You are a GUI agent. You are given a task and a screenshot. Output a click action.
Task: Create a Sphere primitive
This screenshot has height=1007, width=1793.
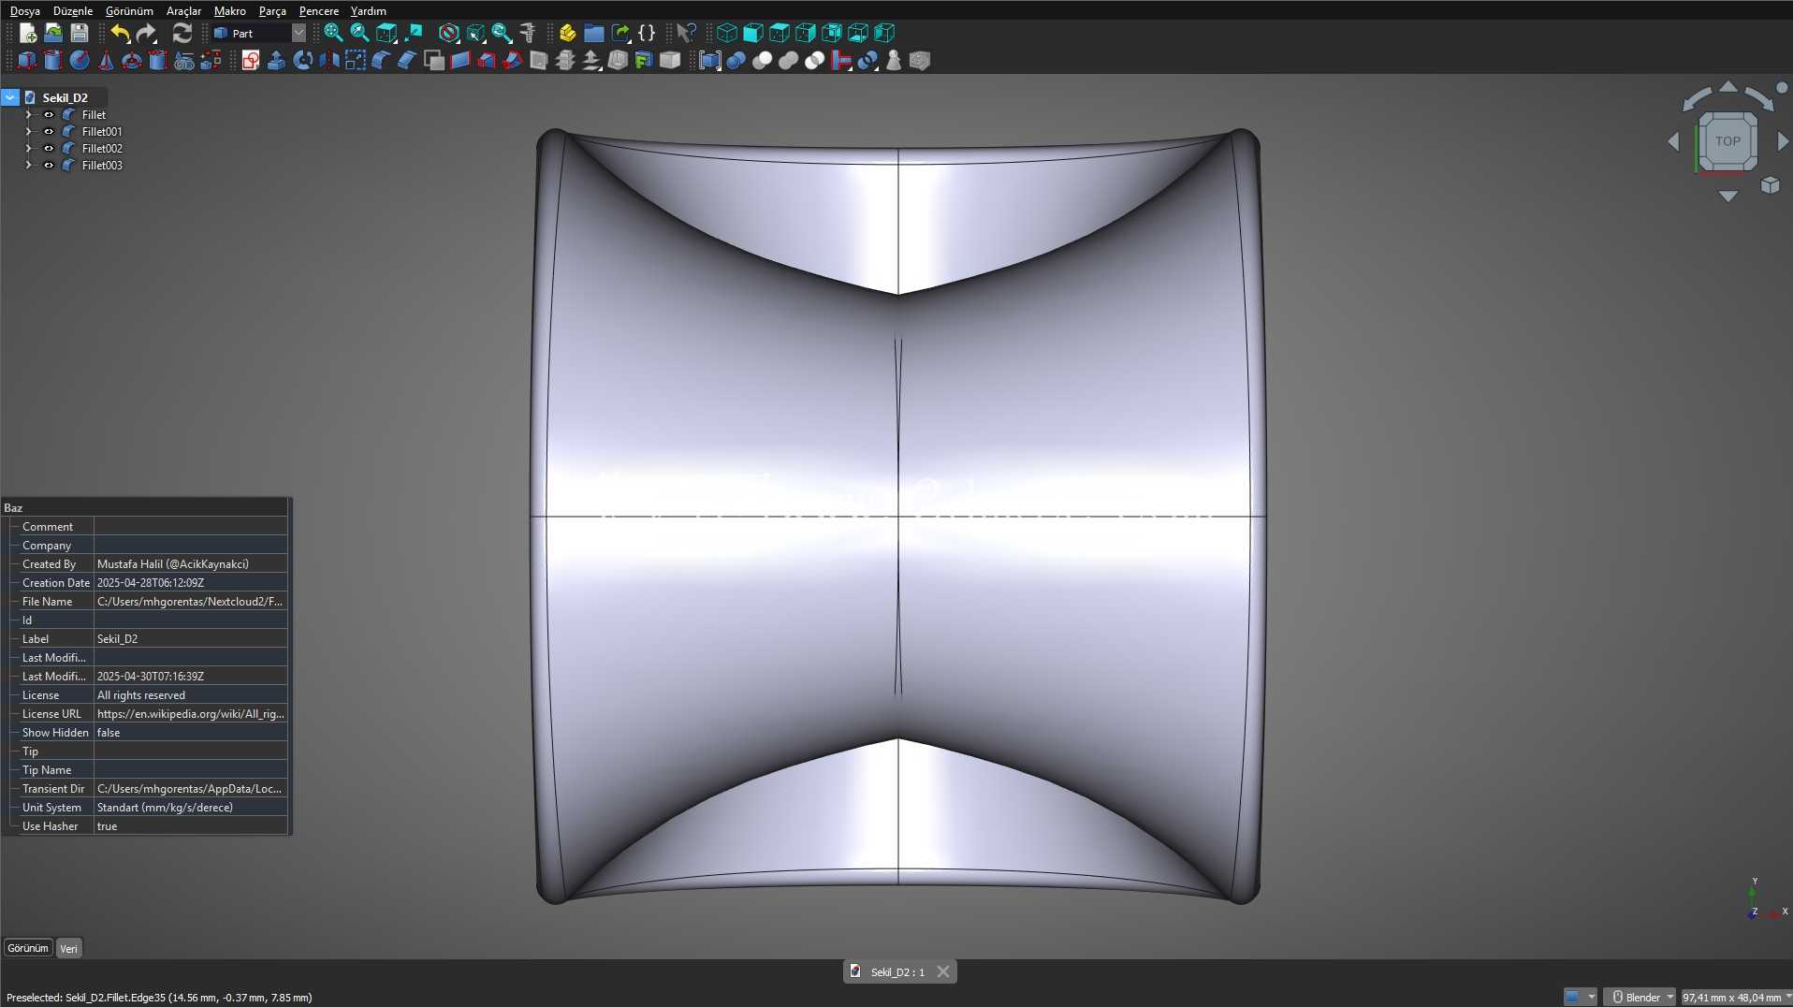tap(80, 61)
